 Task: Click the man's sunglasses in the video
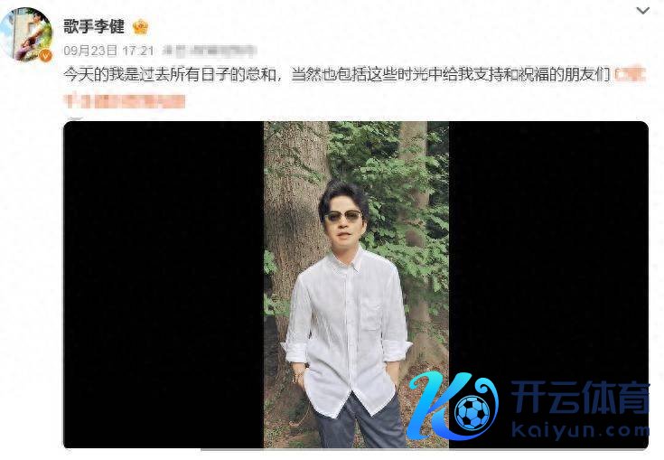coord(343,217)
